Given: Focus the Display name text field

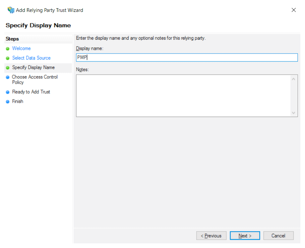Looking at the screenshot, I should tap(187, 58).
